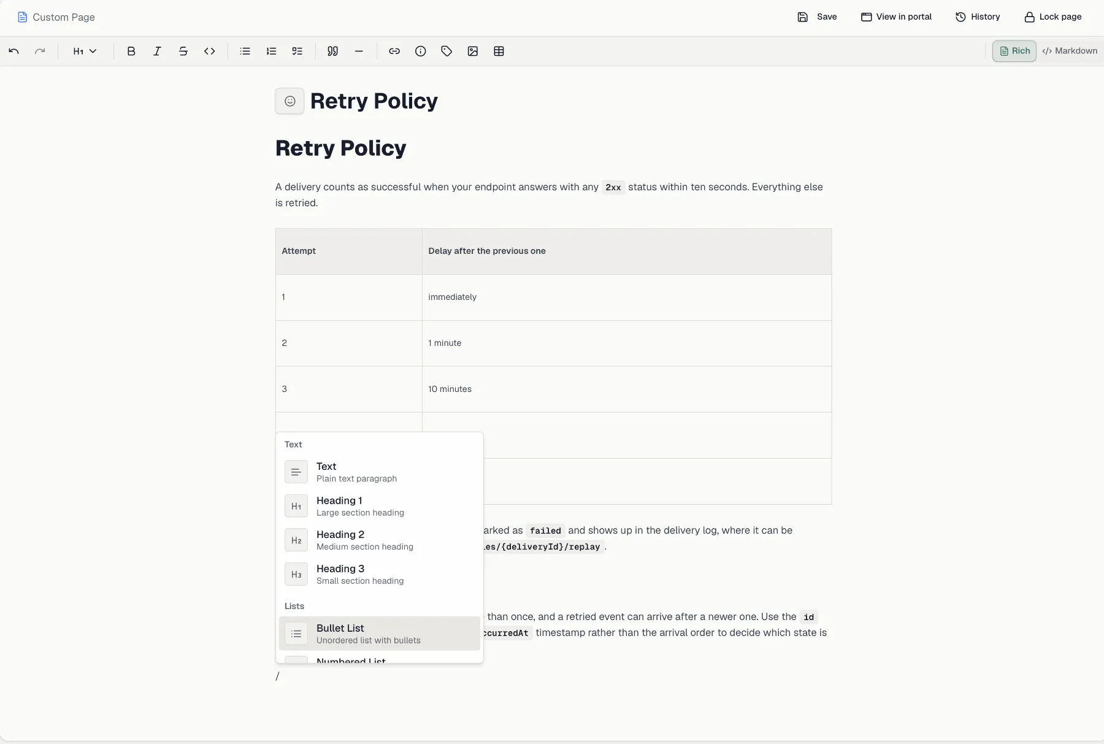Insert a task checklist from toolbar
The width and height of the screenshot is (1104, 744).
coord(297,52)
